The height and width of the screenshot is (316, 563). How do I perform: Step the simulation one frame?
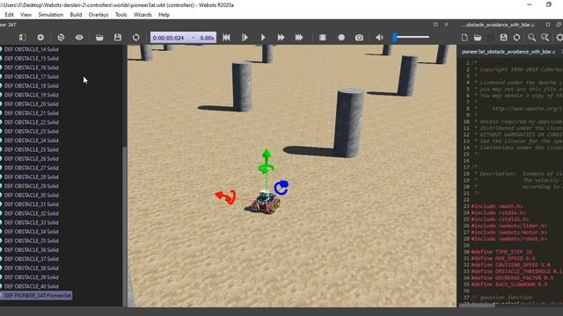pyautogui.click(x=245, y=37)
